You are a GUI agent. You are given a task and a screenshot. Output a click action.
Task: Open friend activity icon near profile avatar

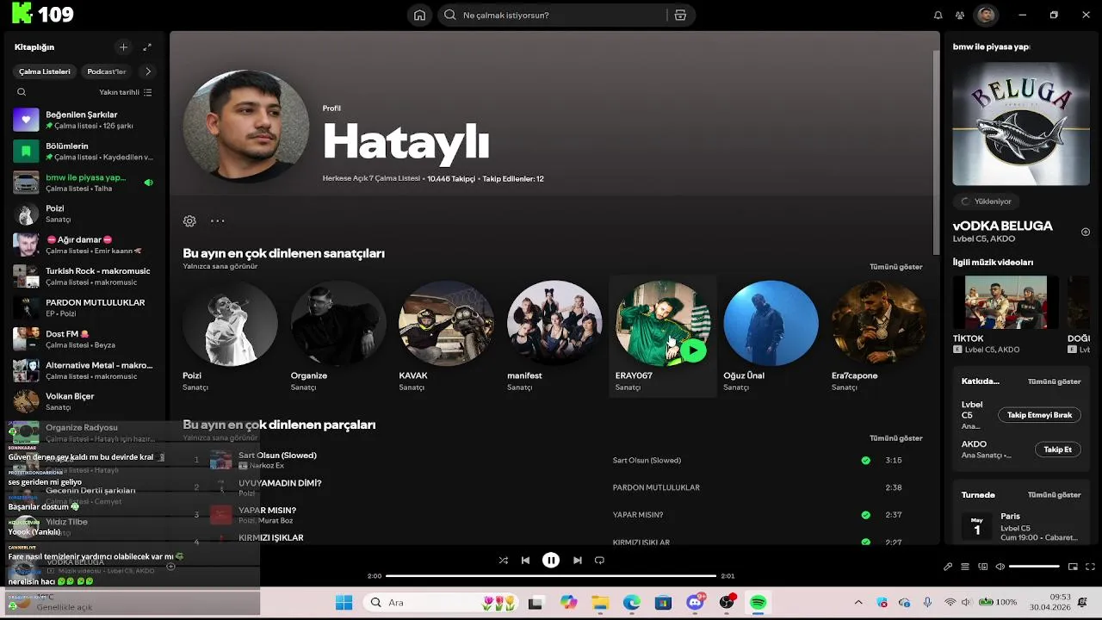(x=960, y=15)
